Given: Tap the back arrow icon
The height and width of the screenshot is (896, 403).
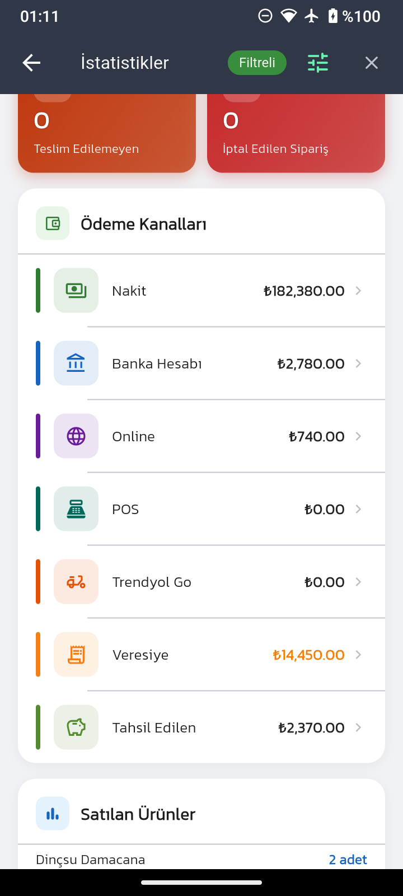Looking at the screenshot, I should tap(31, 63).
